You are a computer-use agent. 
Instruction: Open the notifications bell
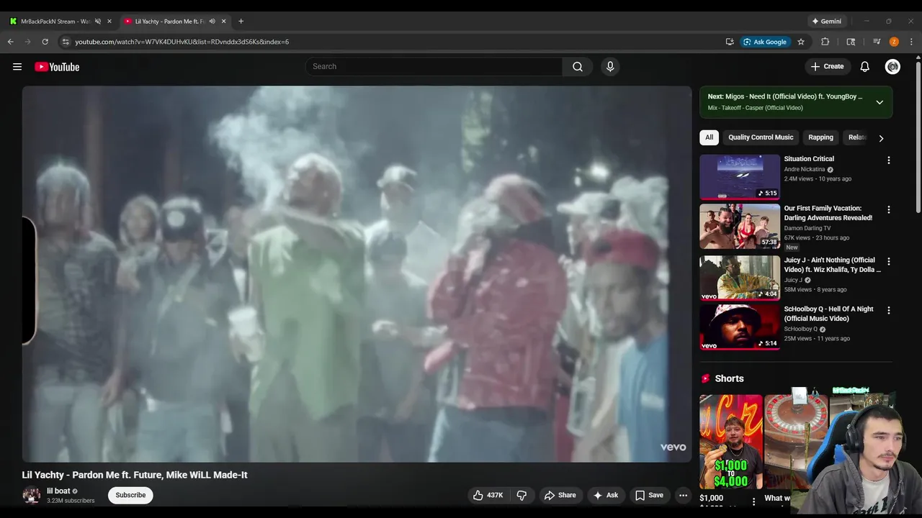click(865, 67)
